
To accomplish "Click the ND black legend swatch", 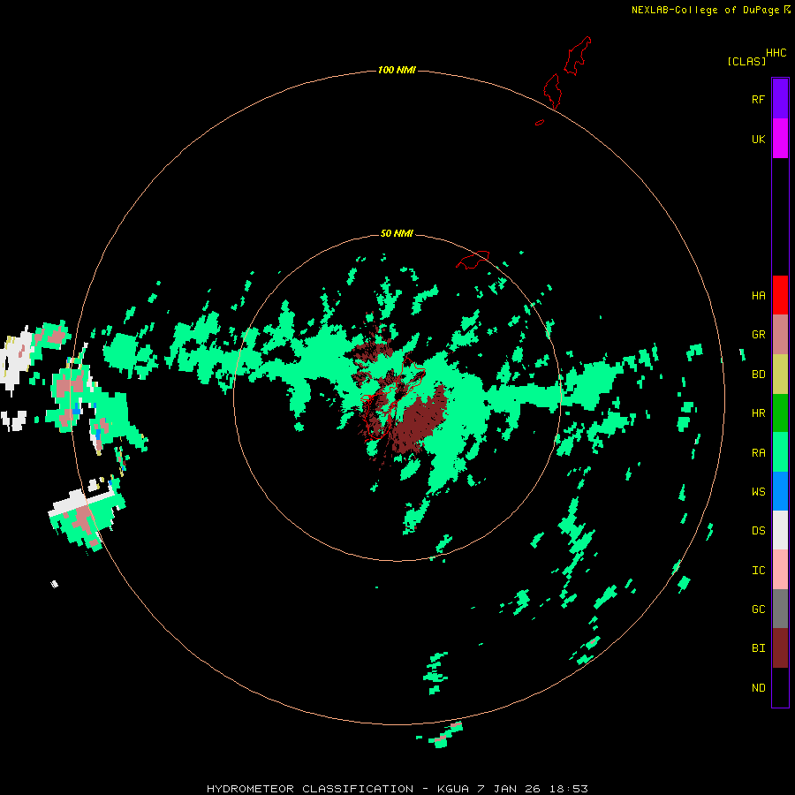I will click(780, 687).
